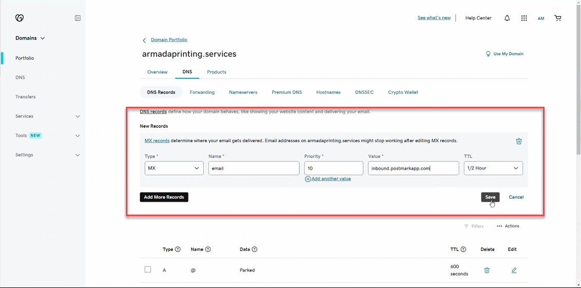Focus the Name field containing email
Screen dimensions: 581x288
coord(254,168)
